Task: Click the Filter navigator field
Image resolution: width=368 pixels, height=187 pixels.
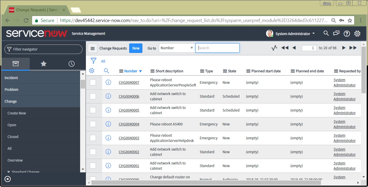Action: tap(43, 49)
